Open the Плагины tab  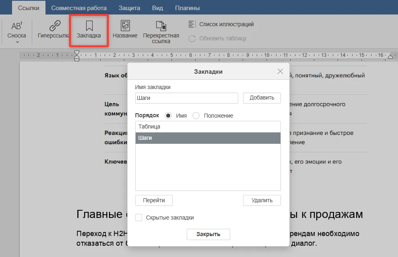[x=187, y=8]
